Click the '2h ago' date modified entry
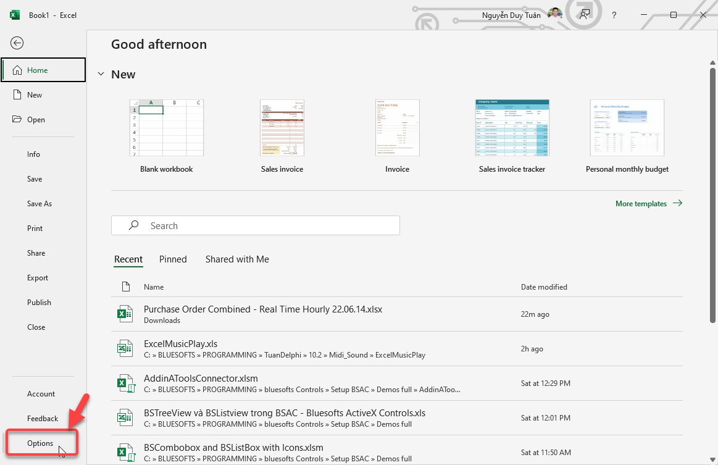This screenshot has width=718, height=465. (532, 349)
